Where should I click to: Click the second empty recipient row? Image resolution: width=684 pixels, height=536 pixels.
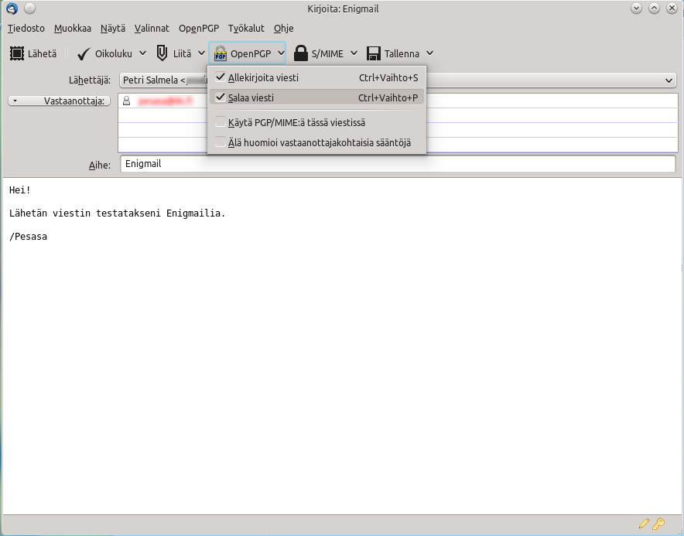click(398, 115)
